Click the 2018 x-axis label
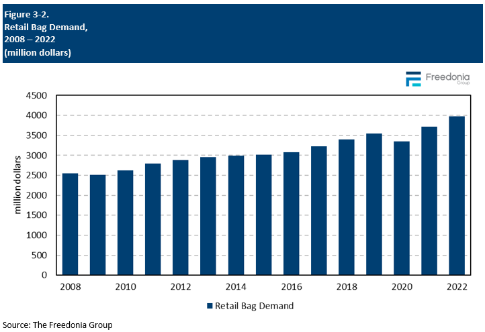Screen dimensions: 485x332 coord(347,286)
